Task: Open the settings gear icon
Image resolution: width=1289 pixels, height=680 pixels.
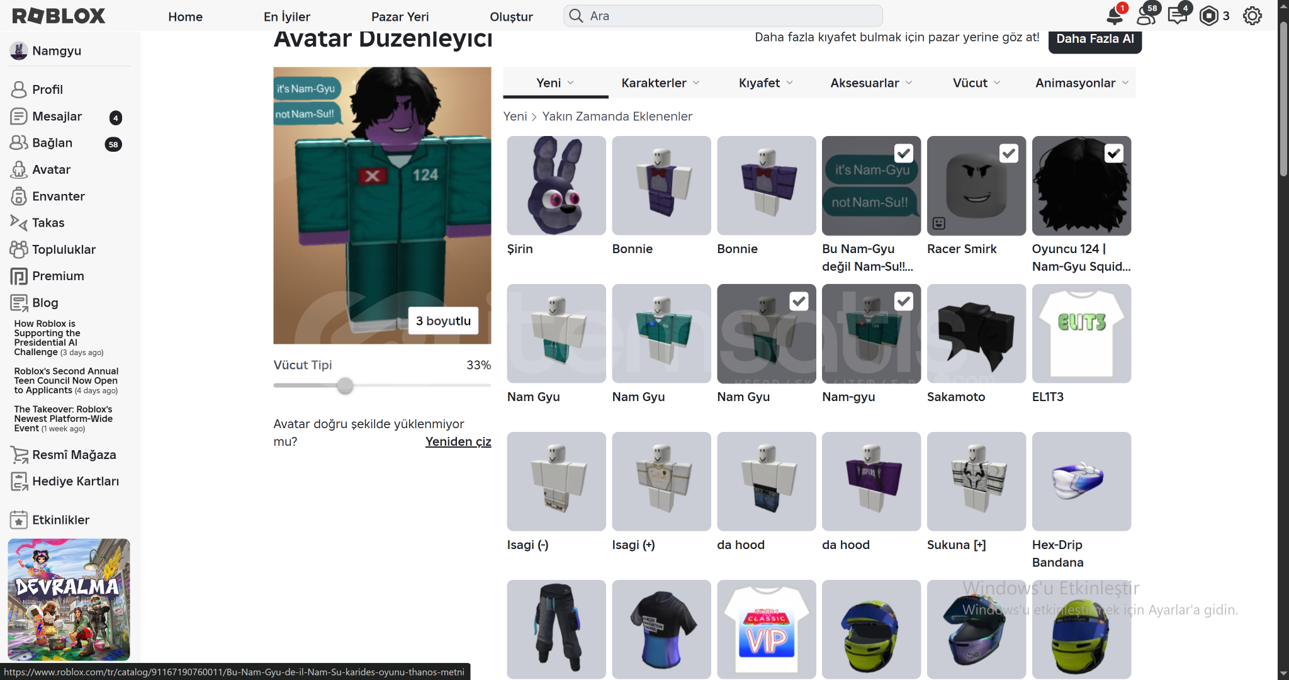Action: (x=1252, y=16)
